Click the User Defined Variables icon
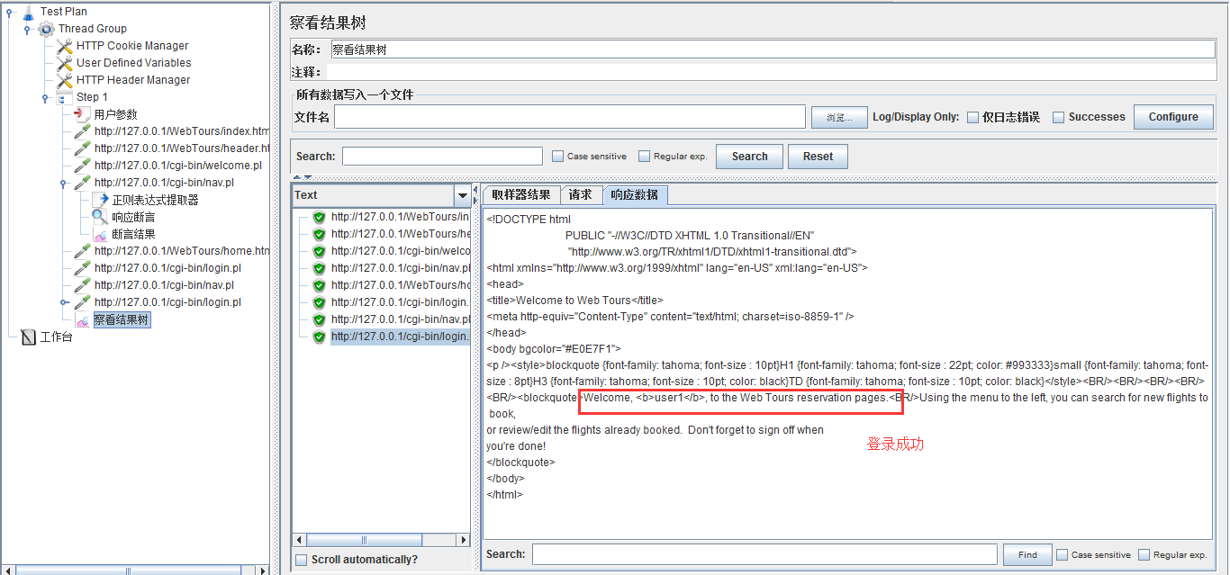 click(64, 63)
